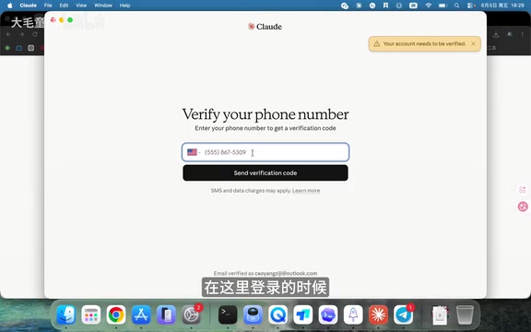Focus the phone number input field
This screenshot has height=332, width=531.
[265, 152]
